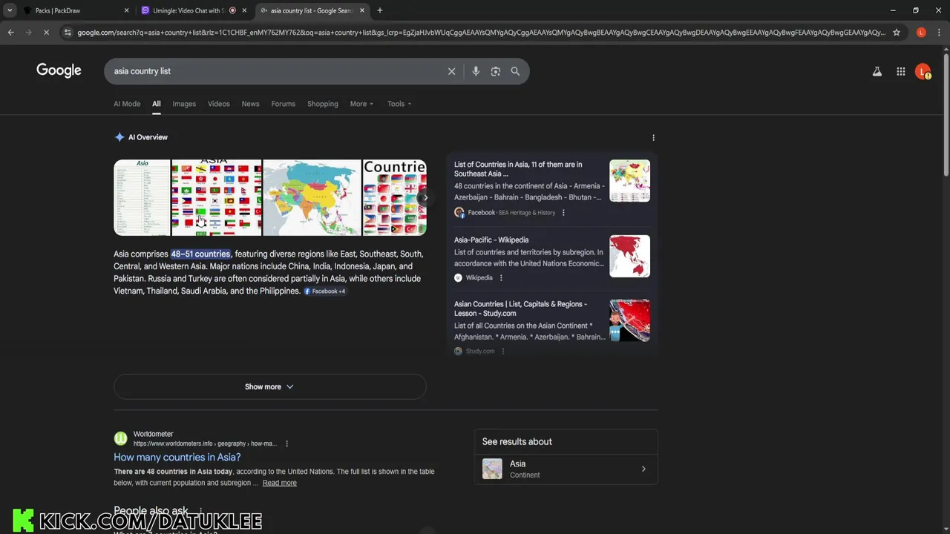This screenshot has width=950, height=534.
Task: Click People also ask heading
Action: coord(151,511)
